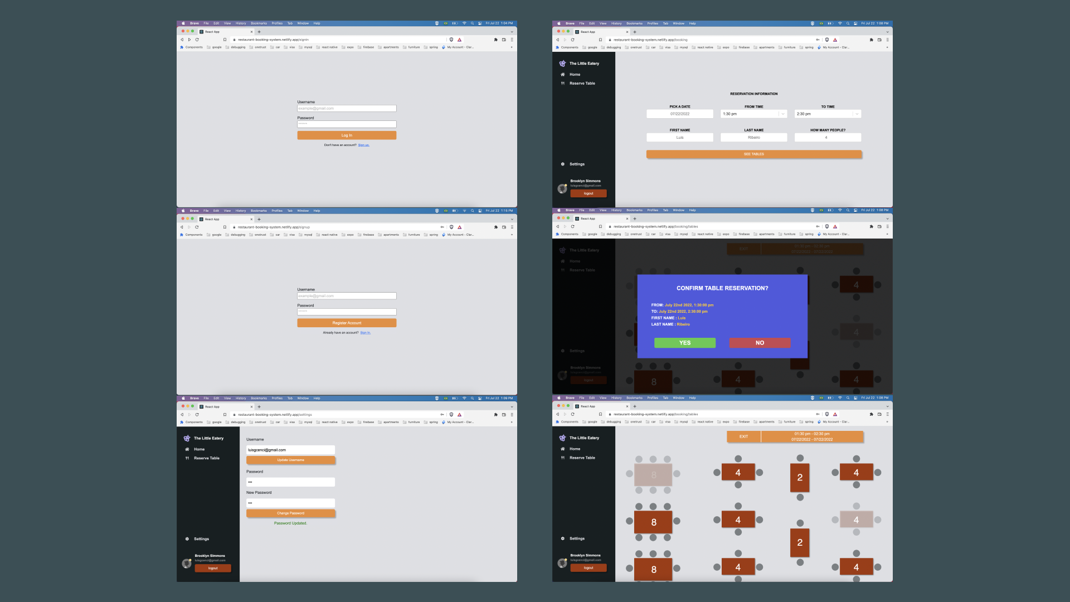
Task: Select the greyed-out 8-seat table in the tables map
Action: point(653,475)
